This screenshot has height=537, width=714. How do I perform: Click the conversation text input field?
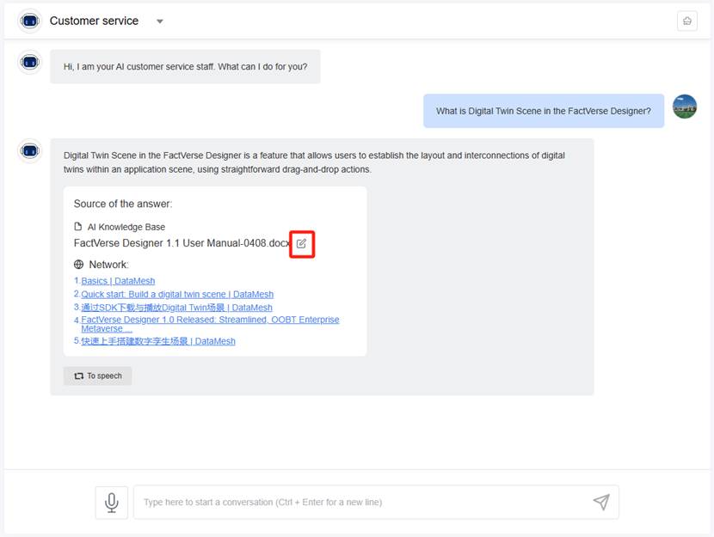point(361,502)
